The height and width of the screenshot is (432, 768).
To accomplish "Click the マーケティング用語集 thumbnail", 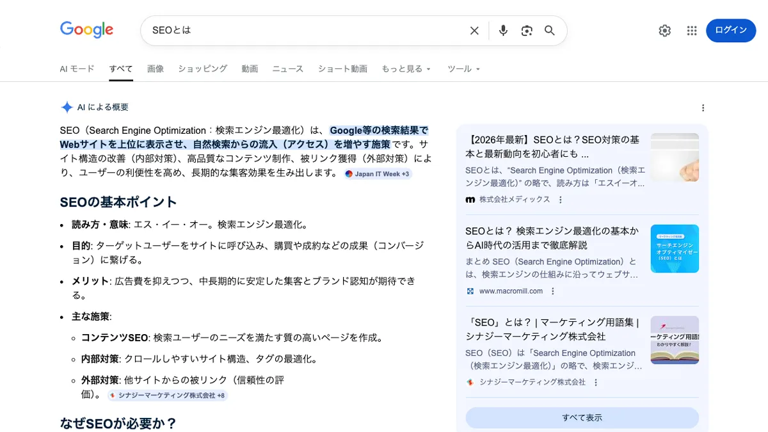I will pyautogui.click(x=675, y=340).
